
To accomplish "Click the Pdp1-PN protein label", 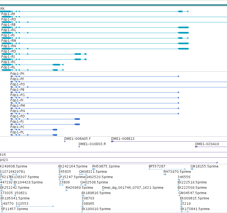I will 18,111.
